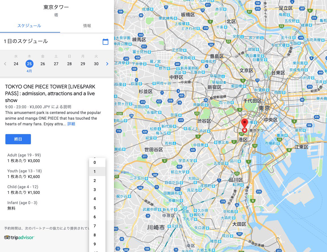Click 川崎市 label on map
This screenshot has height=252, width=327.
[x=156, y=227]
